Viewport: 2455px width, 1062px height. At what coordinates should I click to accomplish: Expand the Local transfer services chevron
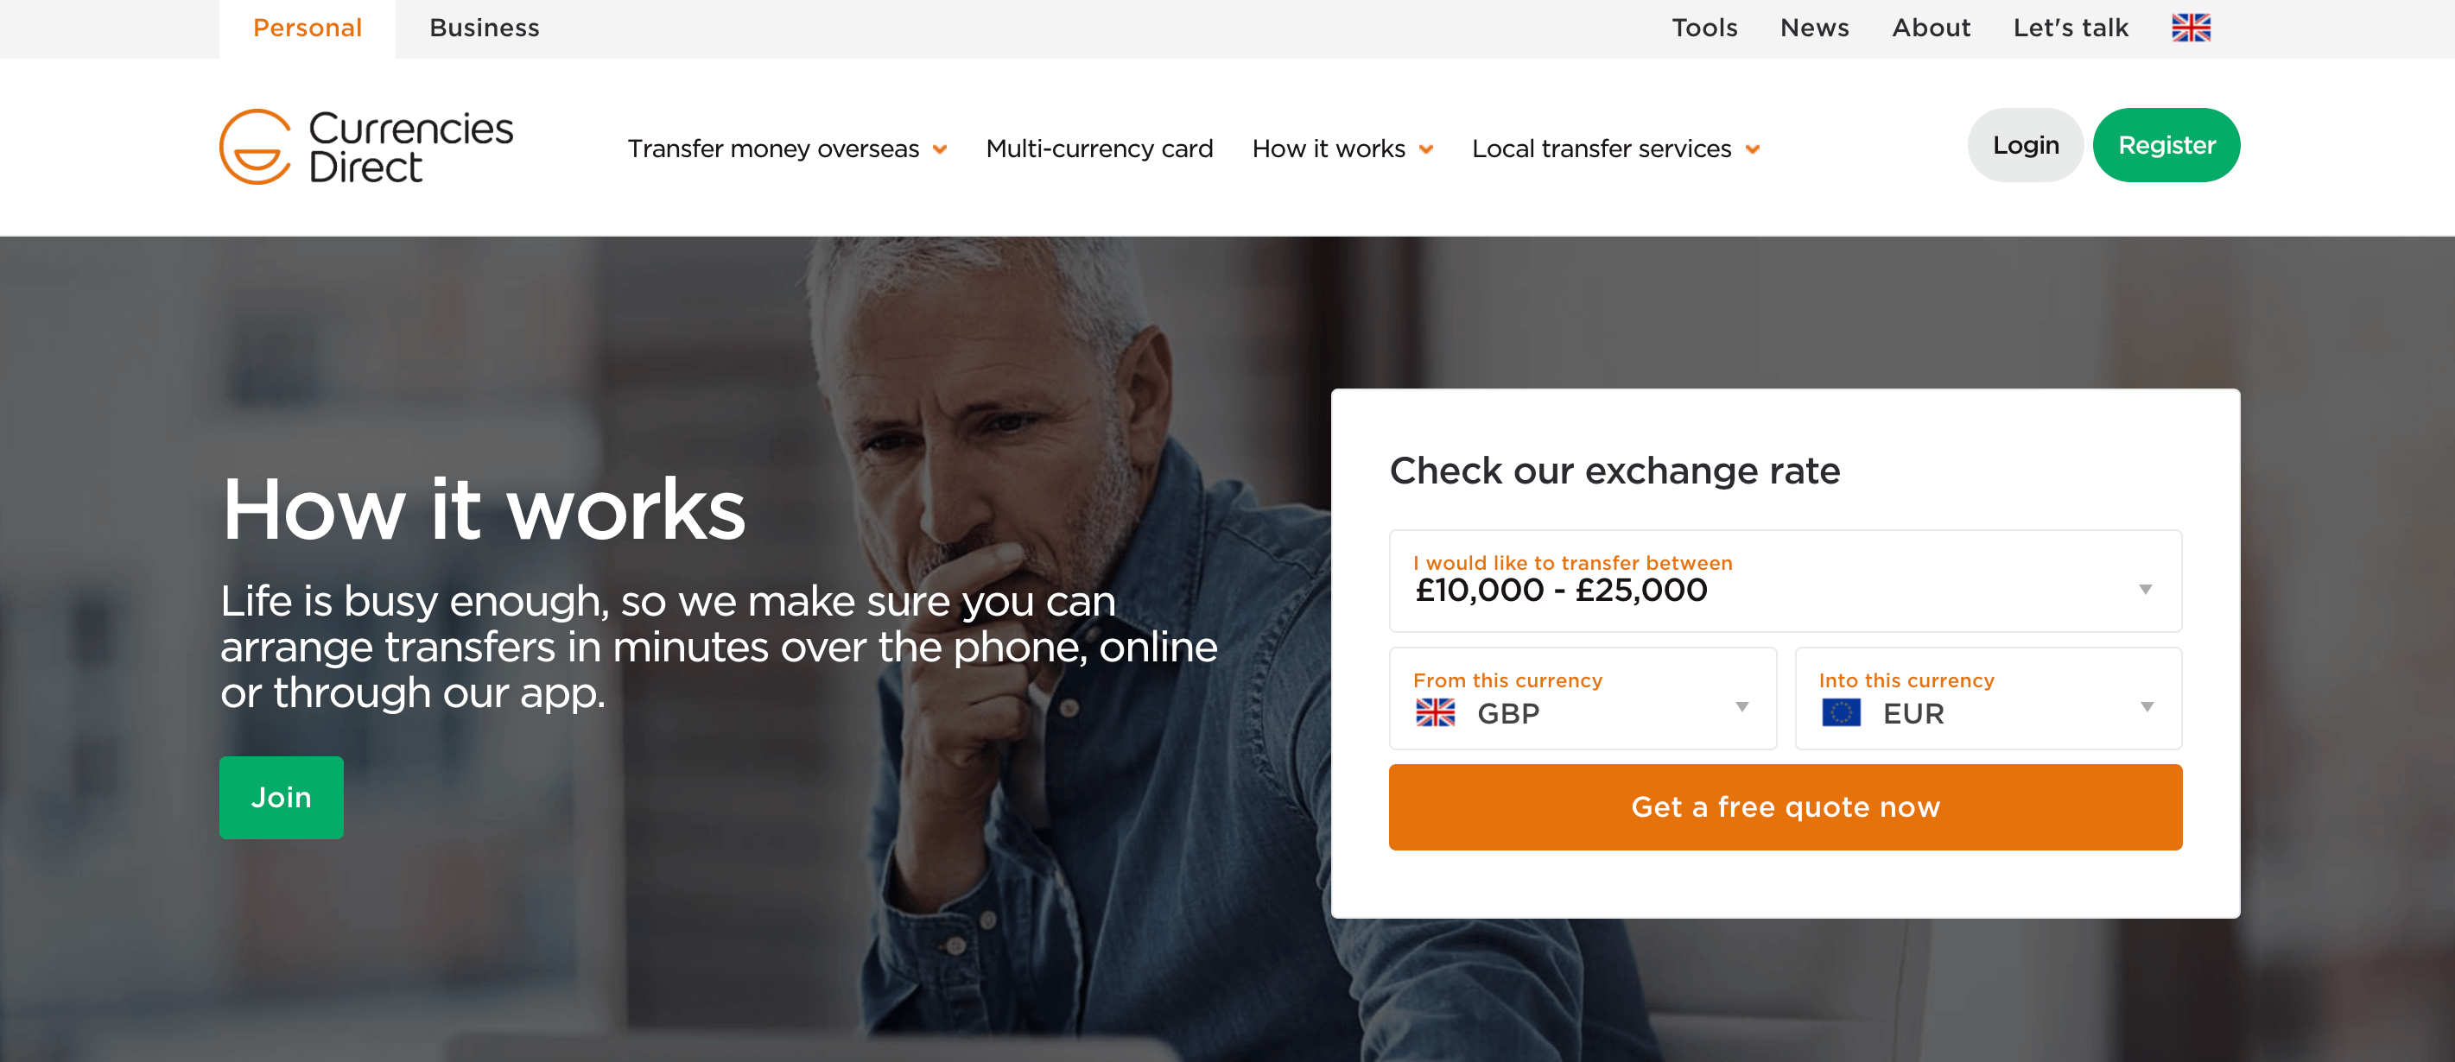click(x=1752, y=149)
